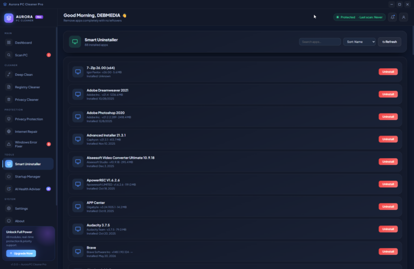Click the Aurora logo icon
The image size is (414, 269).
click(x=9, y=18)
